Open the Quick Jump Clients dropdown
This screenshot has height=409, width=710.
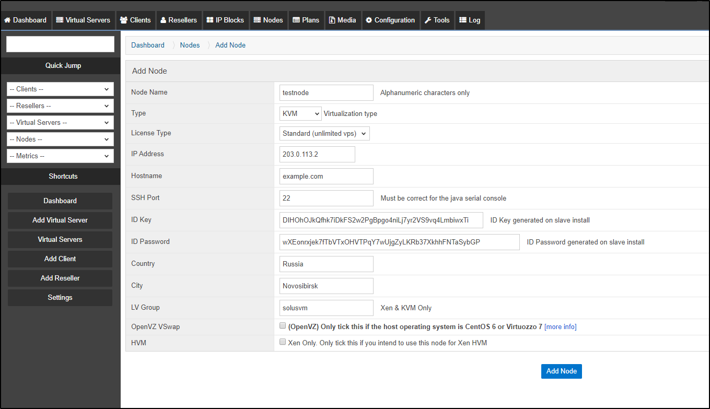(60, 89)
